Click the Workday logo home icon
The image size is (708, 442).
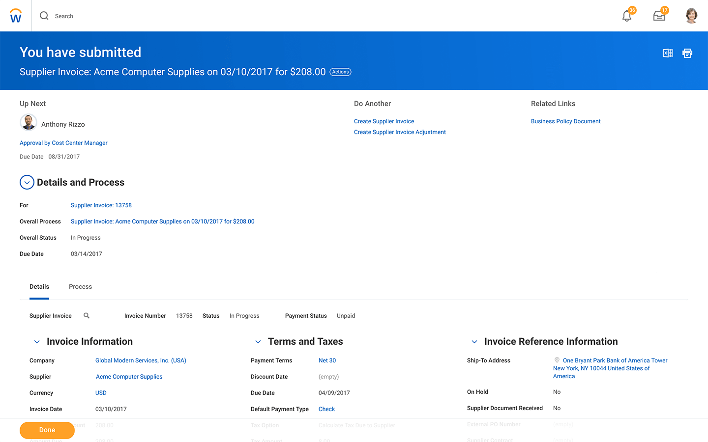16,16
